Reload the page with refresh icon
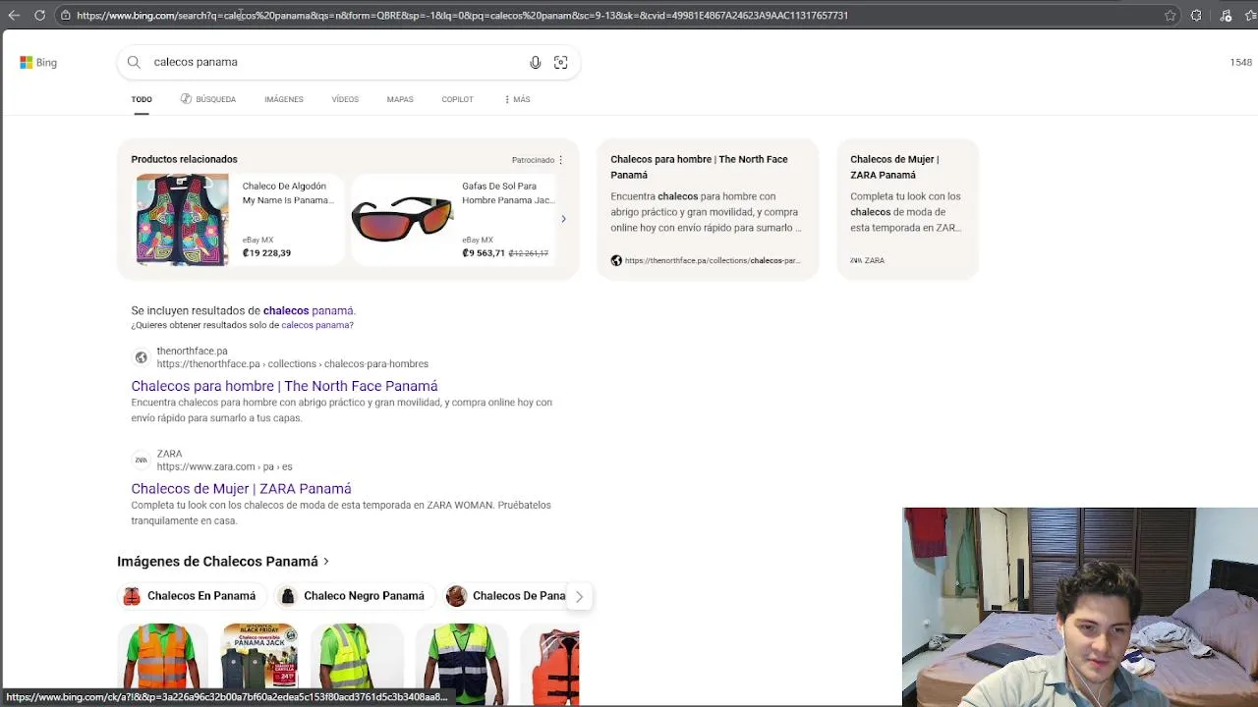 point(39,16)
